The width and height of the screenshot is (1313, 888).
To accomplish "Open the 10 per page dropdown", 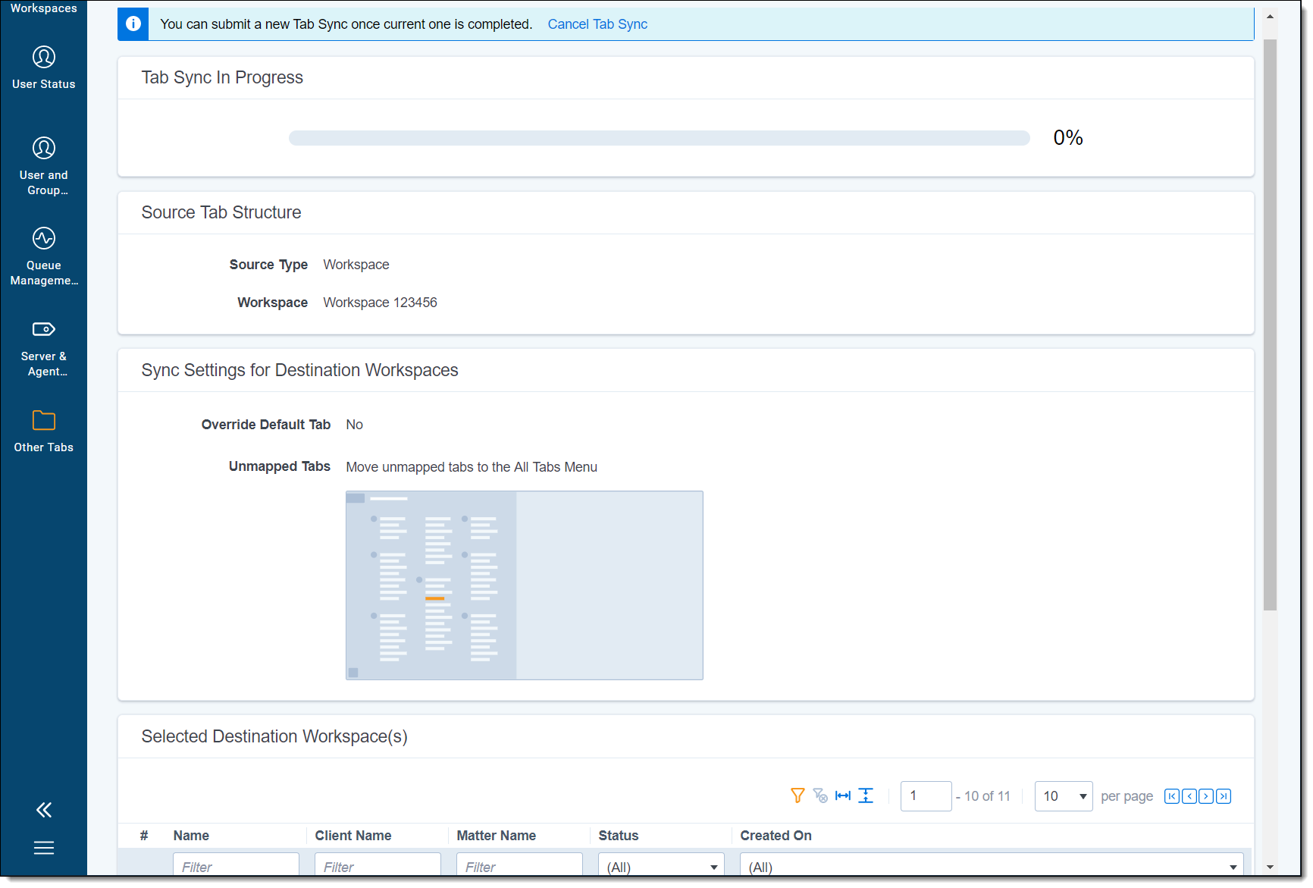I will [1063, 796].
